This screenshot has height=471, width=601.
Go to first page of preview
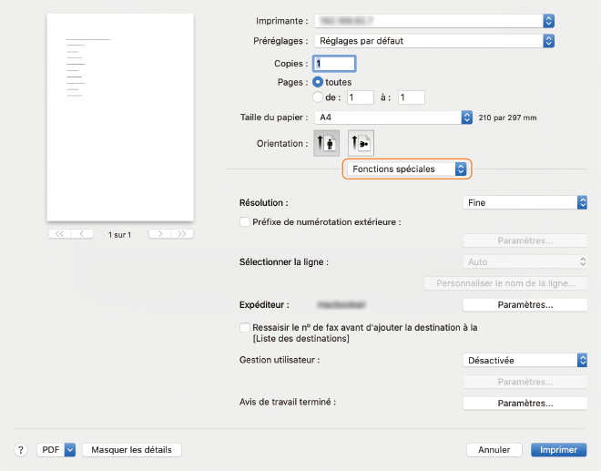coord(60,234)
